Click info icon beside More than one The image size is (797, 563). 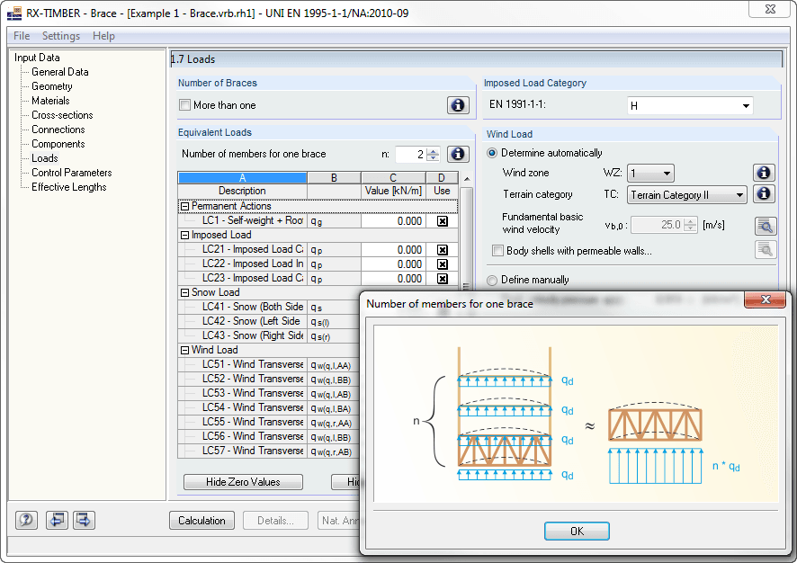pos(458,105)
